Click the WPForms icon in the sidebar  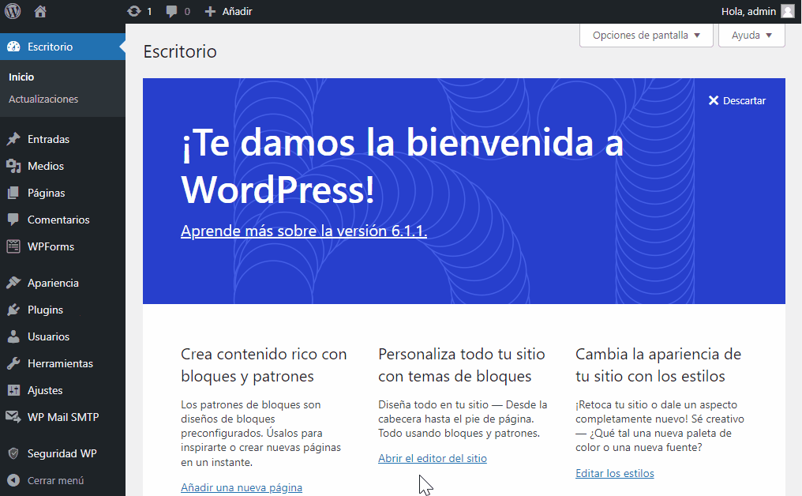[13, 246]
